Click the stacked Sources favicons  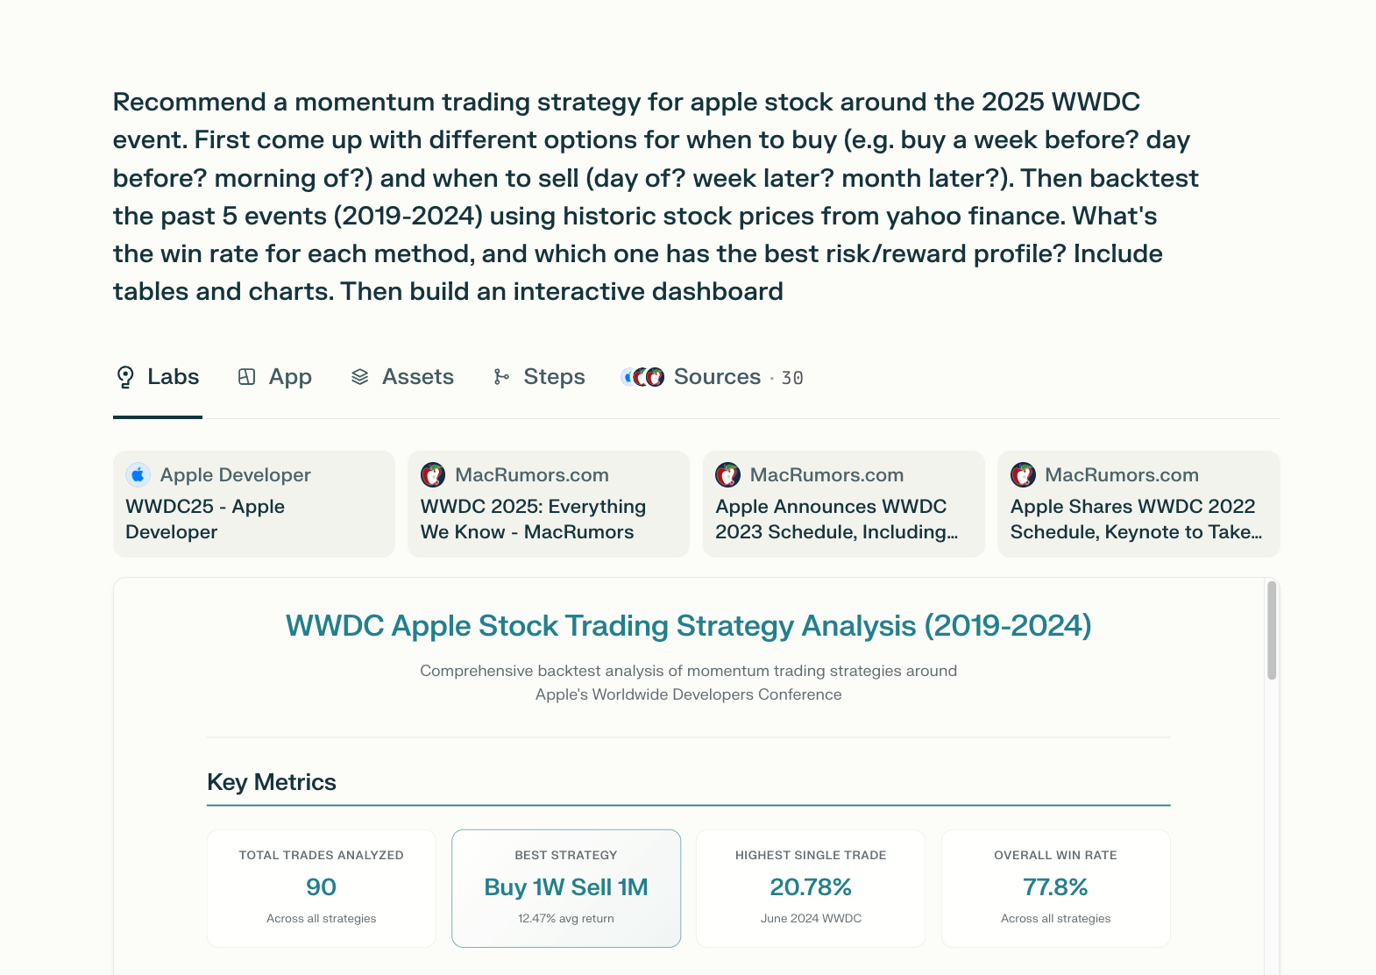642,377
